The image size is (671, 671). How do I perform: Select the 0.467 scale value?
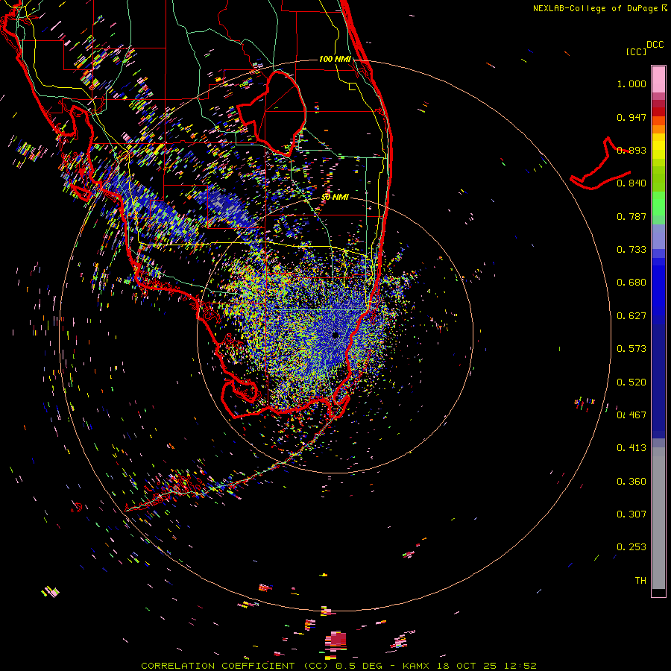pyautogui.click(x=631, y=415)
